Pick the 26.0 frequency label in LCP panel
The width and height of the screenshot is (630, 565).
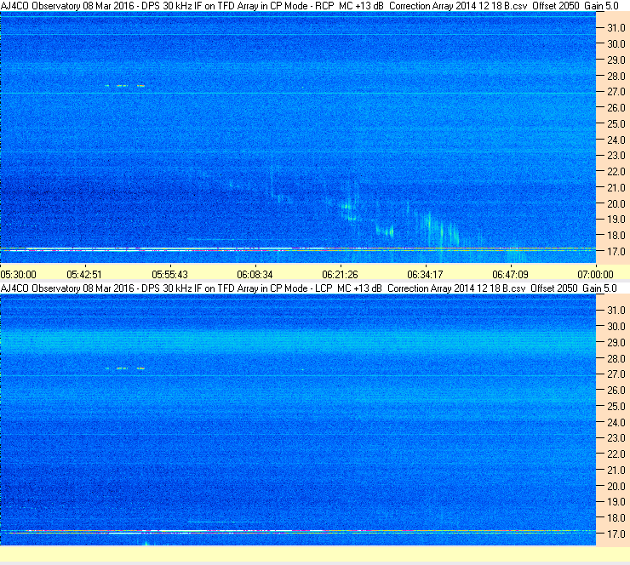(616, 391)
